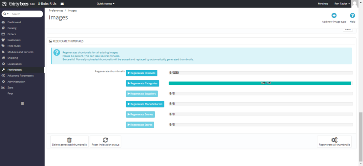Open the search scope dropdown arrow
Viewport: 363px width, 166px height.
6,14
